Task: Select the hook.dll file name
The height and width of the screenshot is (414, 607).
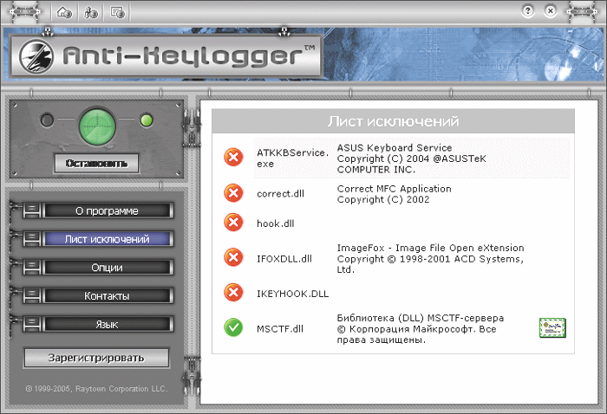Action: pos(276,223)
